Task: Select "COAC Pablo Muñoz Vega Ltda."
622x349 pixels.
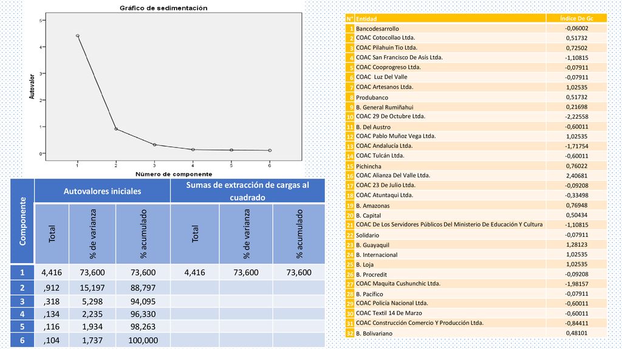Action: pyautogui.click(x=395, y=136)
